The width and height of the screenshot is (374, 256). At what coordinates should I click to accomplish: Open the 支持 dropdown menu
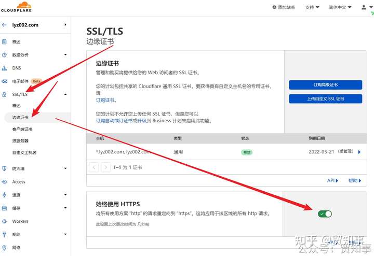coord(312,7)
